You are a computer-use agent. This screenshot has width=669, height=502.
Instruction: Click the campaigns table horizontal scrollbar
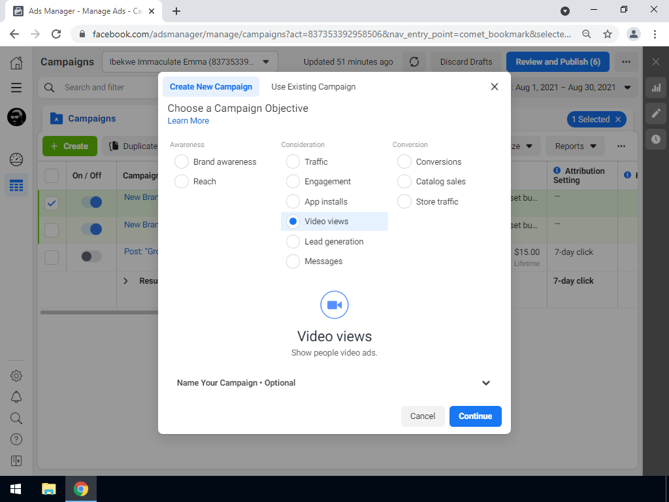pyautogui.click(x=99, y=312)
